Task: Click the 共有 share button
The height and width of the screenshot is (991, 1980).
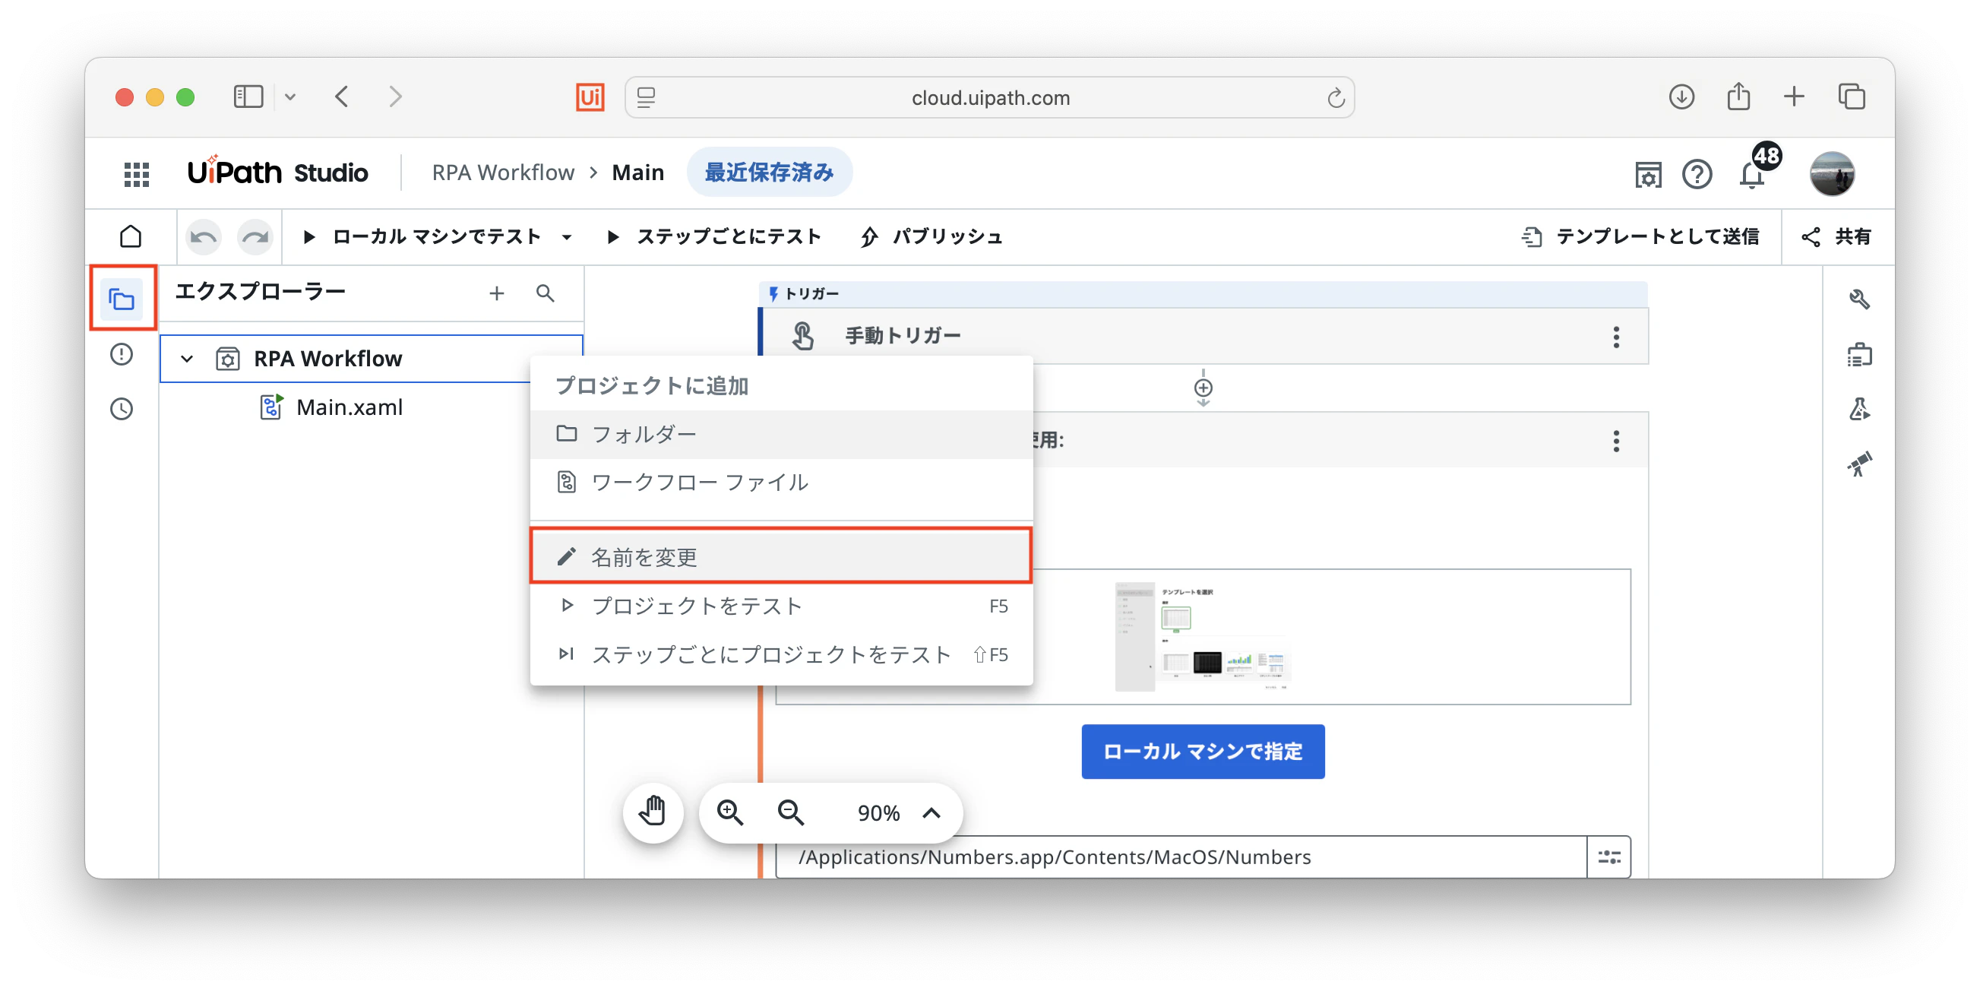Action: (1836, 237)
